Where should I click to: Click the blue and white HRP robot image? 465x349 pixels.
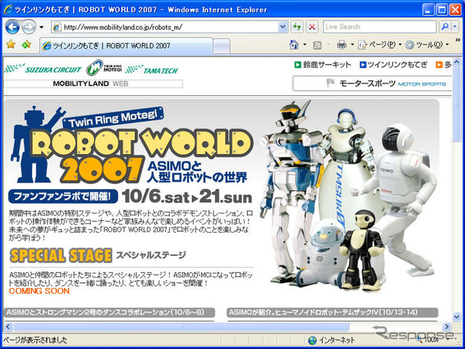pos(289,190)
